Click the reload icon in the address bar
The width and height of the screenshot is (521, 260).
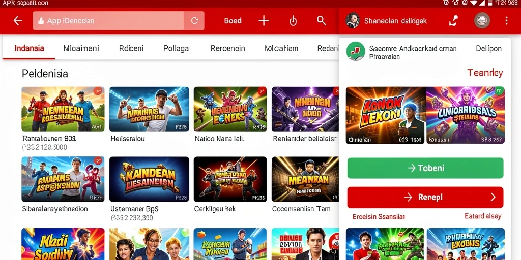(x=195, y=21)
